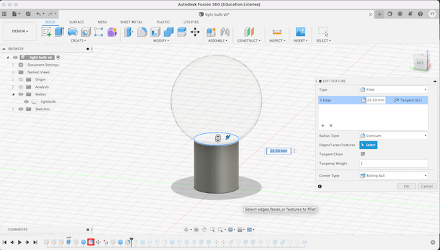This screenshot has width=440, height=250.
Task: Switch to the UTILITIES tab
Action: (x=191, y=22)
